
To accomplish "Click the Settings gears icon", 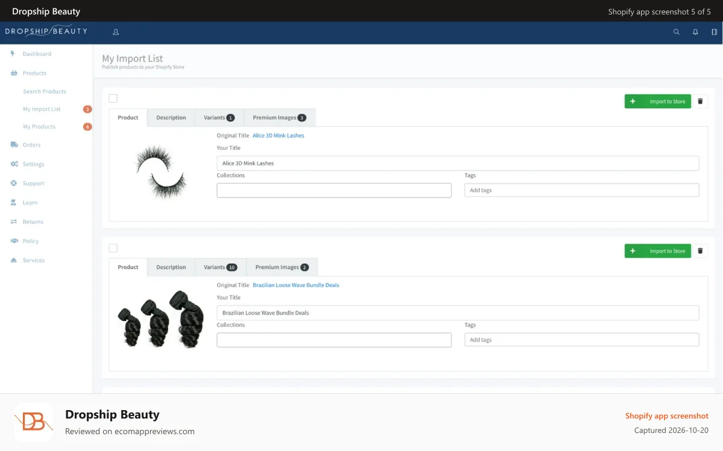I will 14,164.
